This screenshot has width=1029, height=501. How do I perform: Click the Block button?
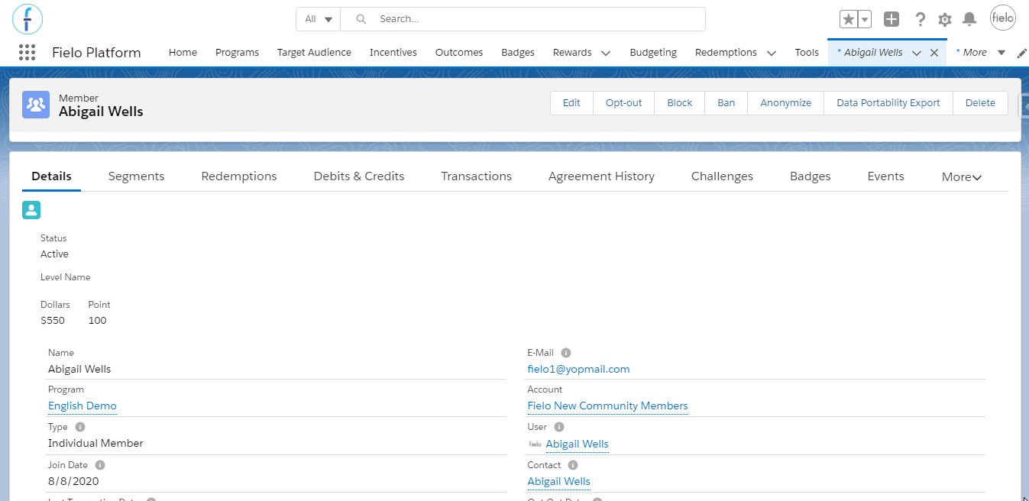(679, 103)
